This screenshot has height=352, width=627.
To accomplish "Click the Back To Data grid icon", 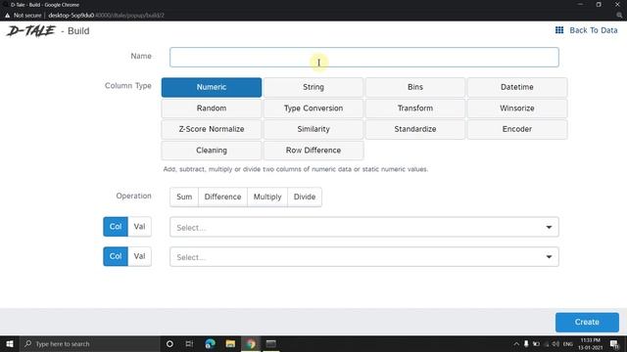I will click(559, 30).
